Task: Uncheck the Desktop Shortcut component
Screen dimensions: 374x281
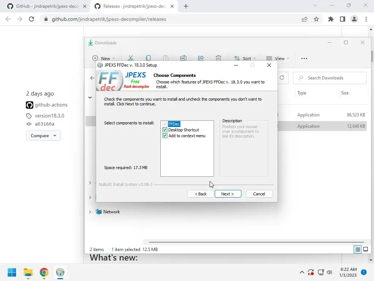Action: tap(165, 130)
